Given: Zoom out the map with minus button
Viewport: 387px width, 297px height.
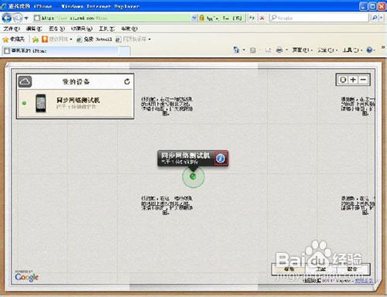Looking at the screenshot, I should [x=363, y=80].
